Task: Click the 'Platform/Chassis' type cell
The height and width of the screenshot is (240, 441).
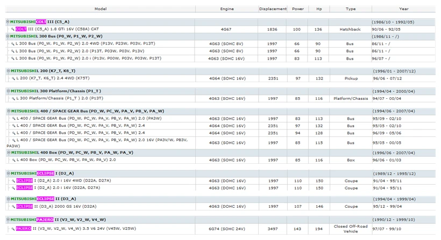Action: [351, 99]
